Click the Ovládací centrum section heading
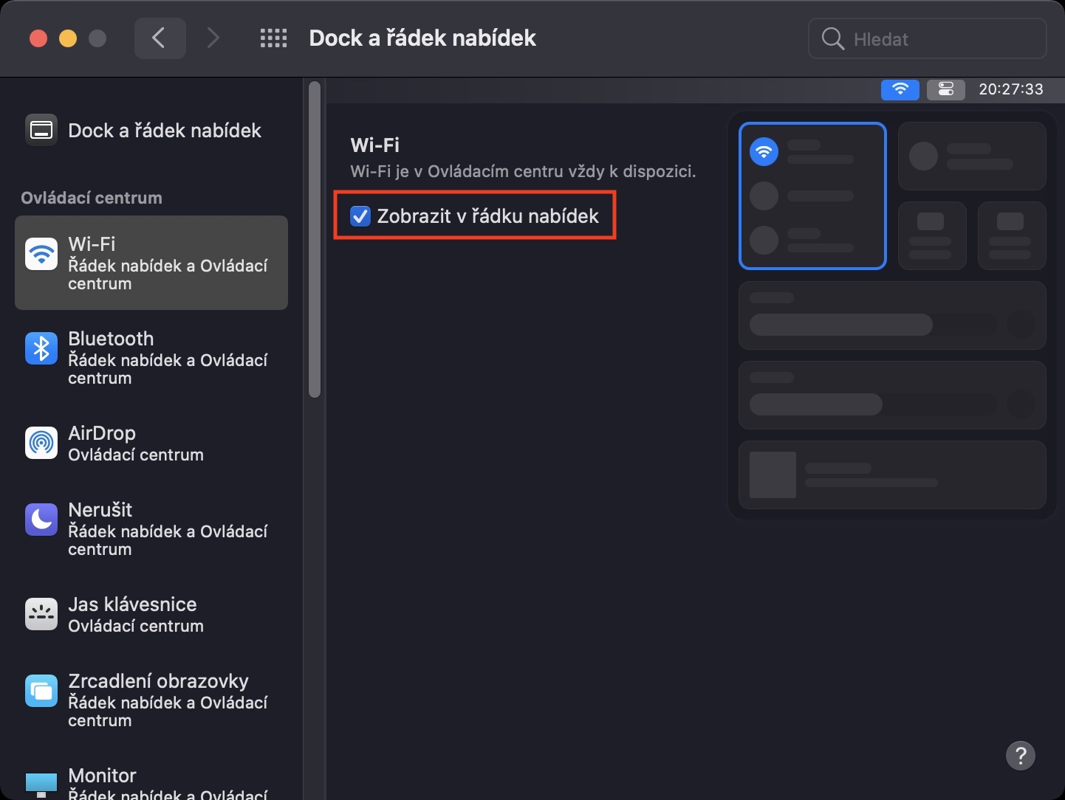Screen dimensions: 1065x800 coord(92,198)
